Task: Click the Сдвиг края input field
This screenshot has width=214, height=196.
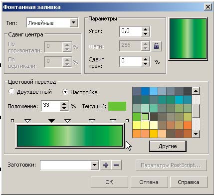Action: coord(130,61)
